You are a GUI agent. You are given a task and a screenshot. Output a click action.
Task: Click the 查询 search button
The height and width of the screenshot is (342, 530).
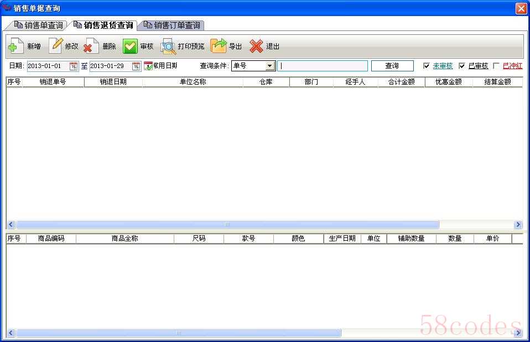click(x=392, y=66)
